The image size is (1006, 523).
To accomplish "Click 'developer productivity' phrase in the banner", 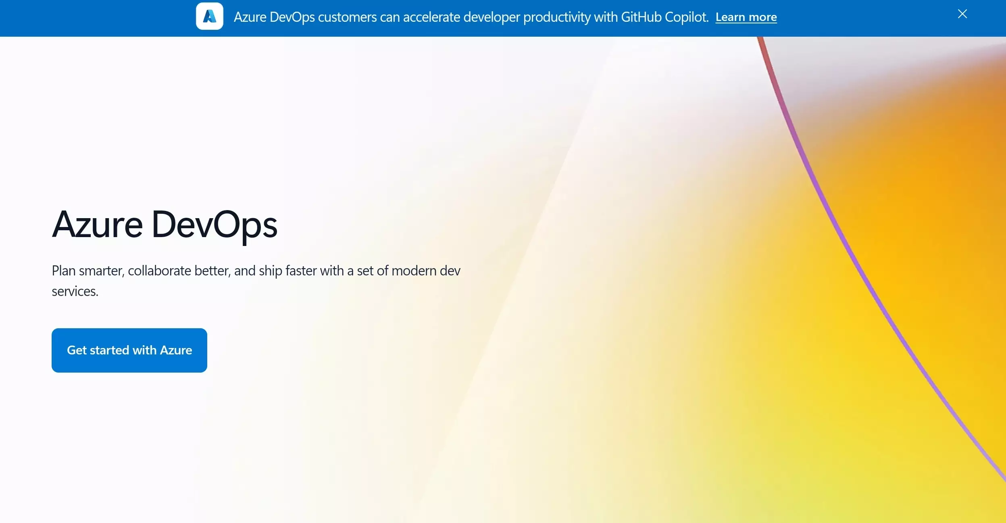I will [527, 17].
